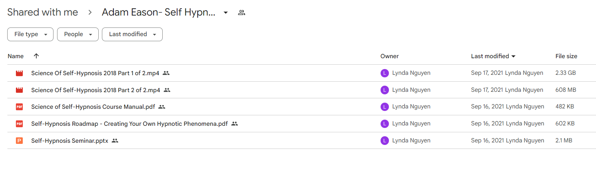Click shared icon next to Self-Hypnosis Seminar.pptx

[x=115, y=141]
